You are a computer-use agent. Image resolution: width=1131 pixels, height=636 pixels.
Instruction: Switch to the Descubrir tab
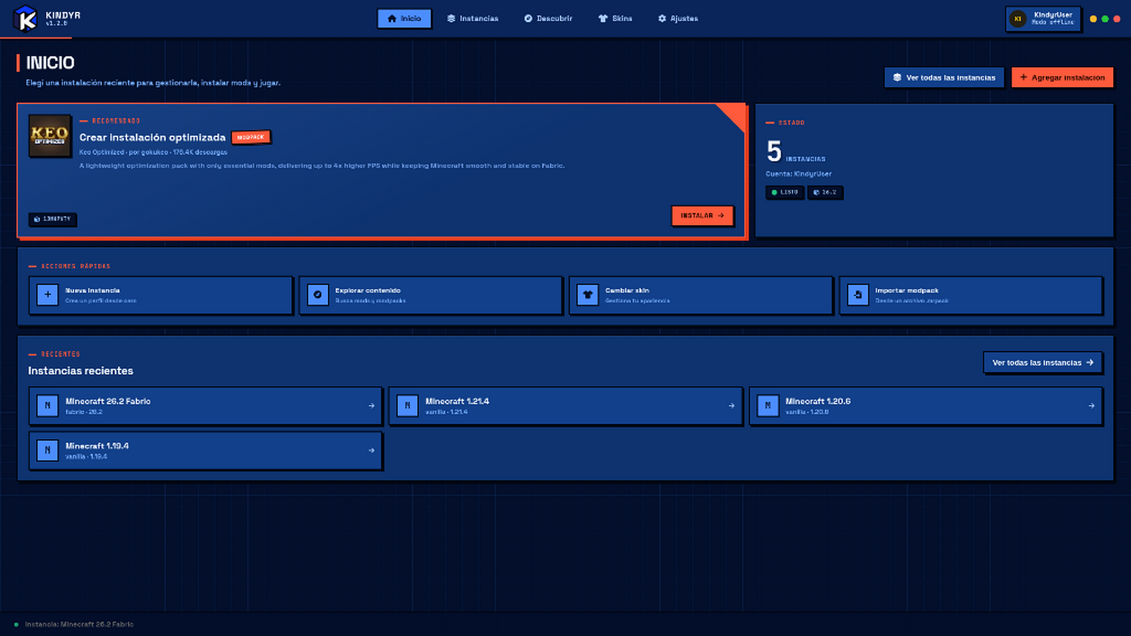(x=548, y=18)
